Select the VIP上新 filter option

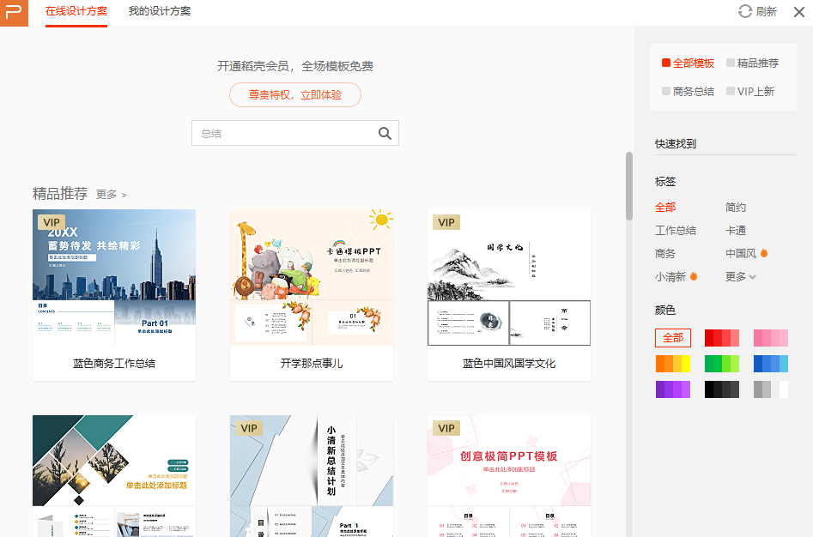tap(750, 91)
